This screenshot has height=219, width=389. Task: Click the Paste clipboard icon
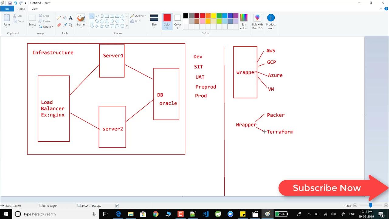[x=7, y=18]
